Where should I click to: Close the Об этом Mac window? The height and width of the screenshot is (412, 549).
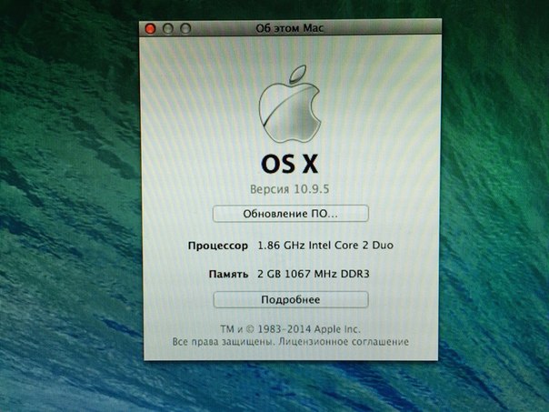[x=151, y=28]
